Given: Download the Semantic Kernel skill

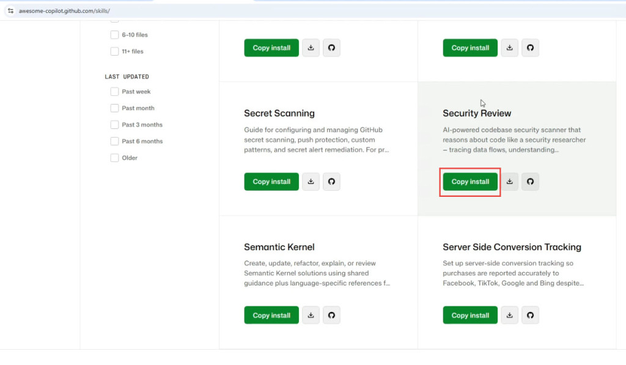Looking at the screenshot, I should 311,315.
